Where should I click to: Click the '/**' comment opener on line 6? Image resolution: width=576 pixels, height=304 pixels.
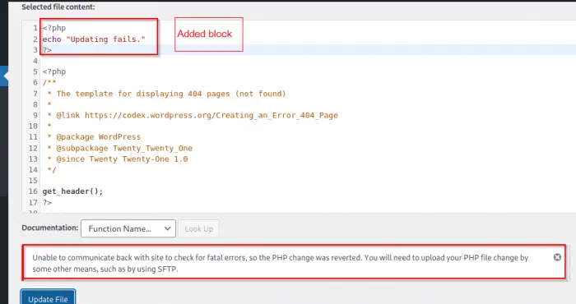point(49,82)
